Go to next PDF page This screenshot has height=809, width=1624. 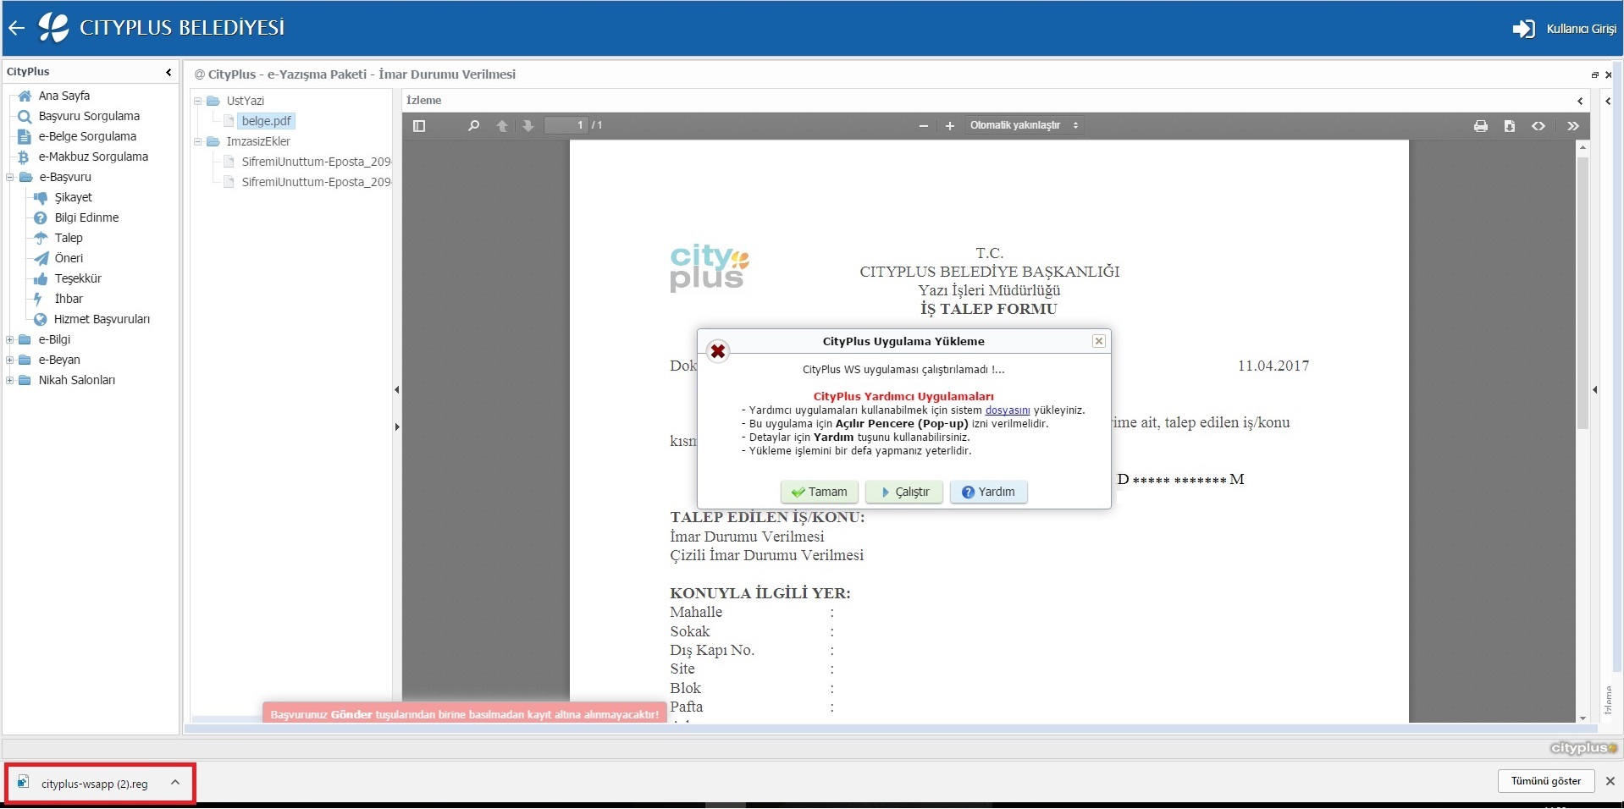pos(528,125)
